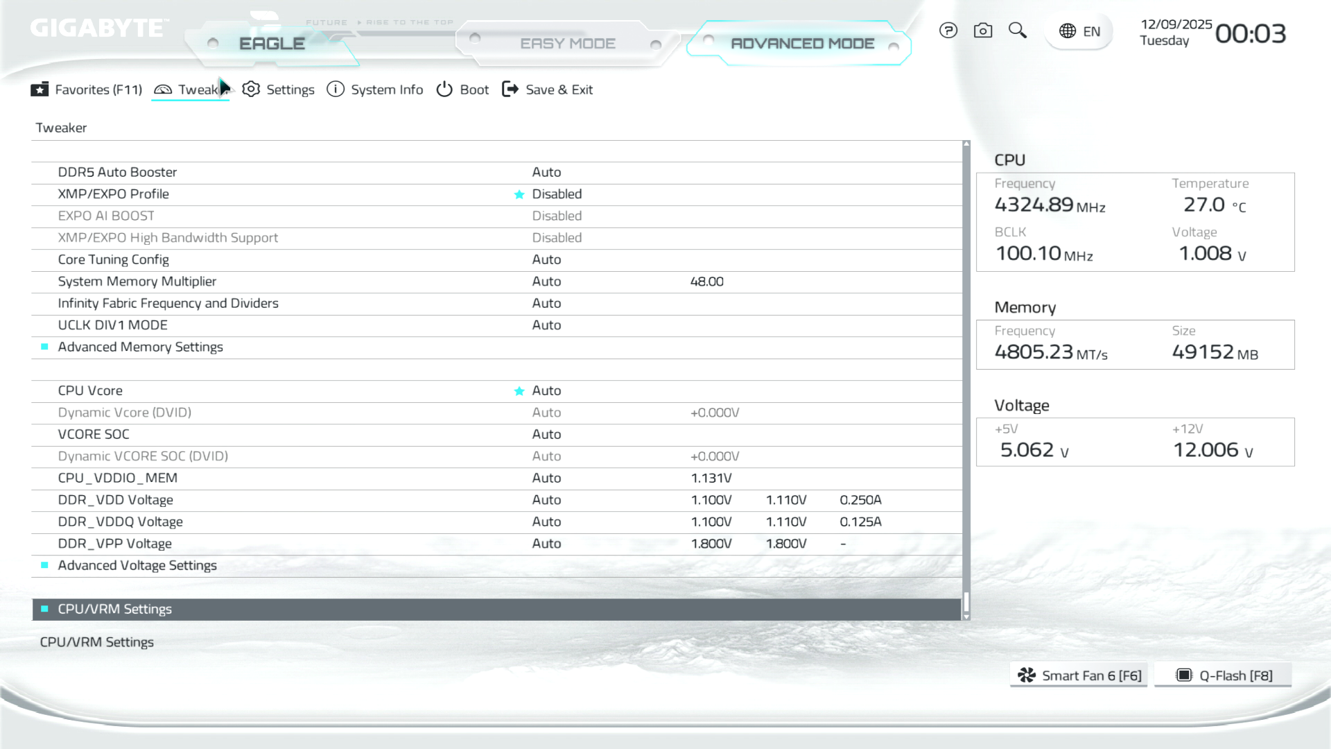
Task: Click the Favorites star folder icon
Action: point(40,89)
